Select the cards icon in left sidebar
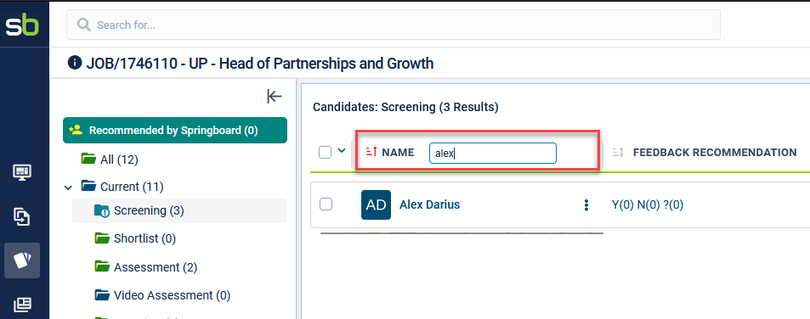This screenshot has height=319, width=810. (22, 260)
